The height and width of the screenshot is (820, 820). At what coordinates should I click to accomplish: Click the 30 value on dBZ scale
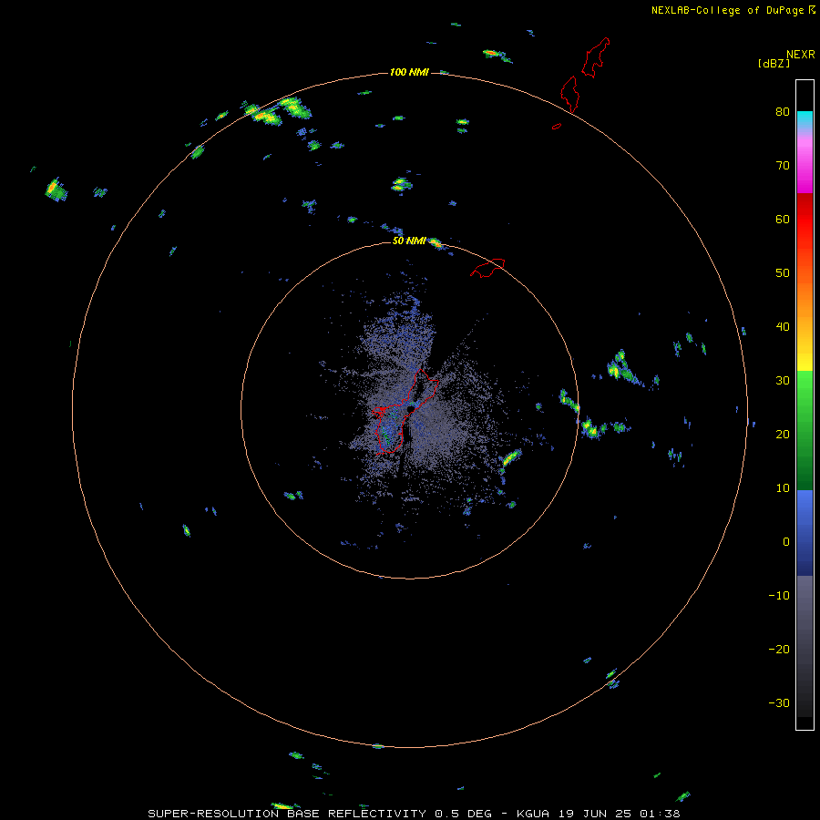[x=783, y=380]
